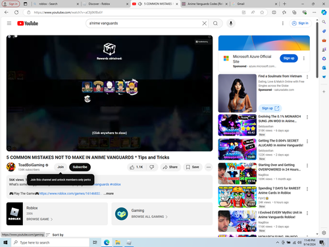Mute the playing YouTube tab speaker icon
The image size is (329, 247).
coord(140,4)
